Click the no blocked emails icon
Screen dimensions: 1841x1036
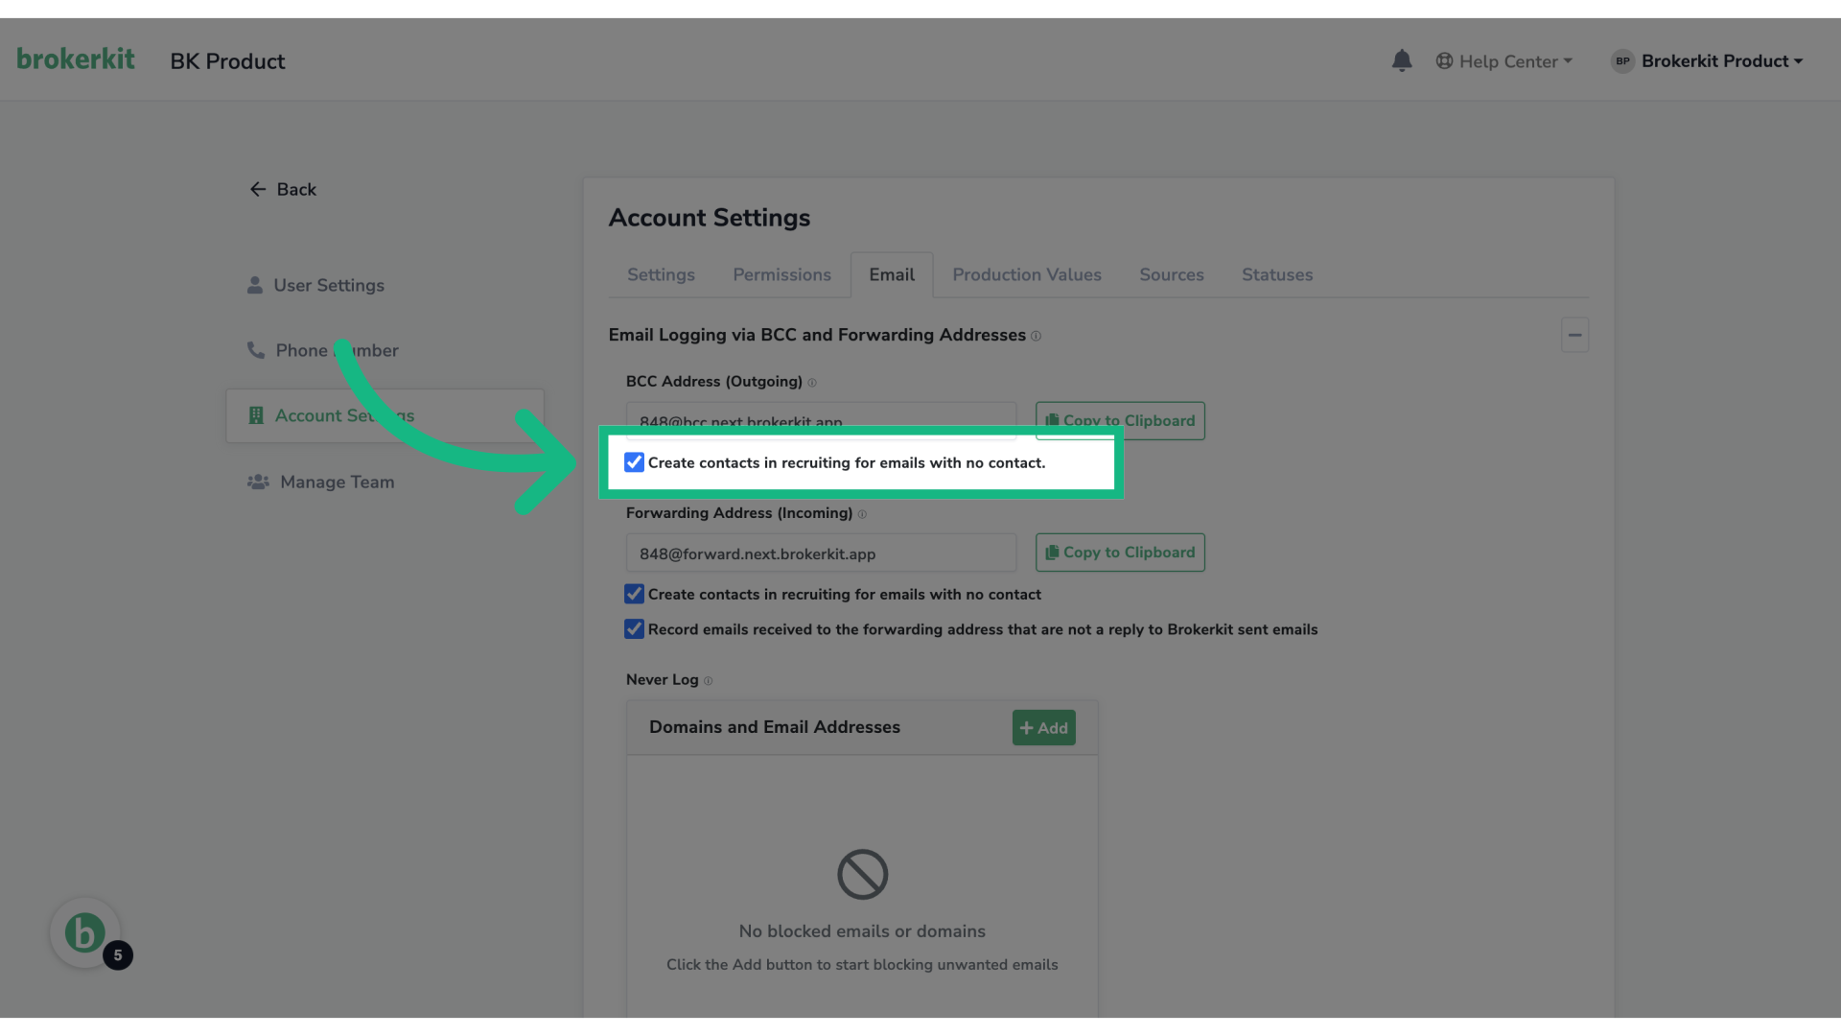(x=862, y=875)
